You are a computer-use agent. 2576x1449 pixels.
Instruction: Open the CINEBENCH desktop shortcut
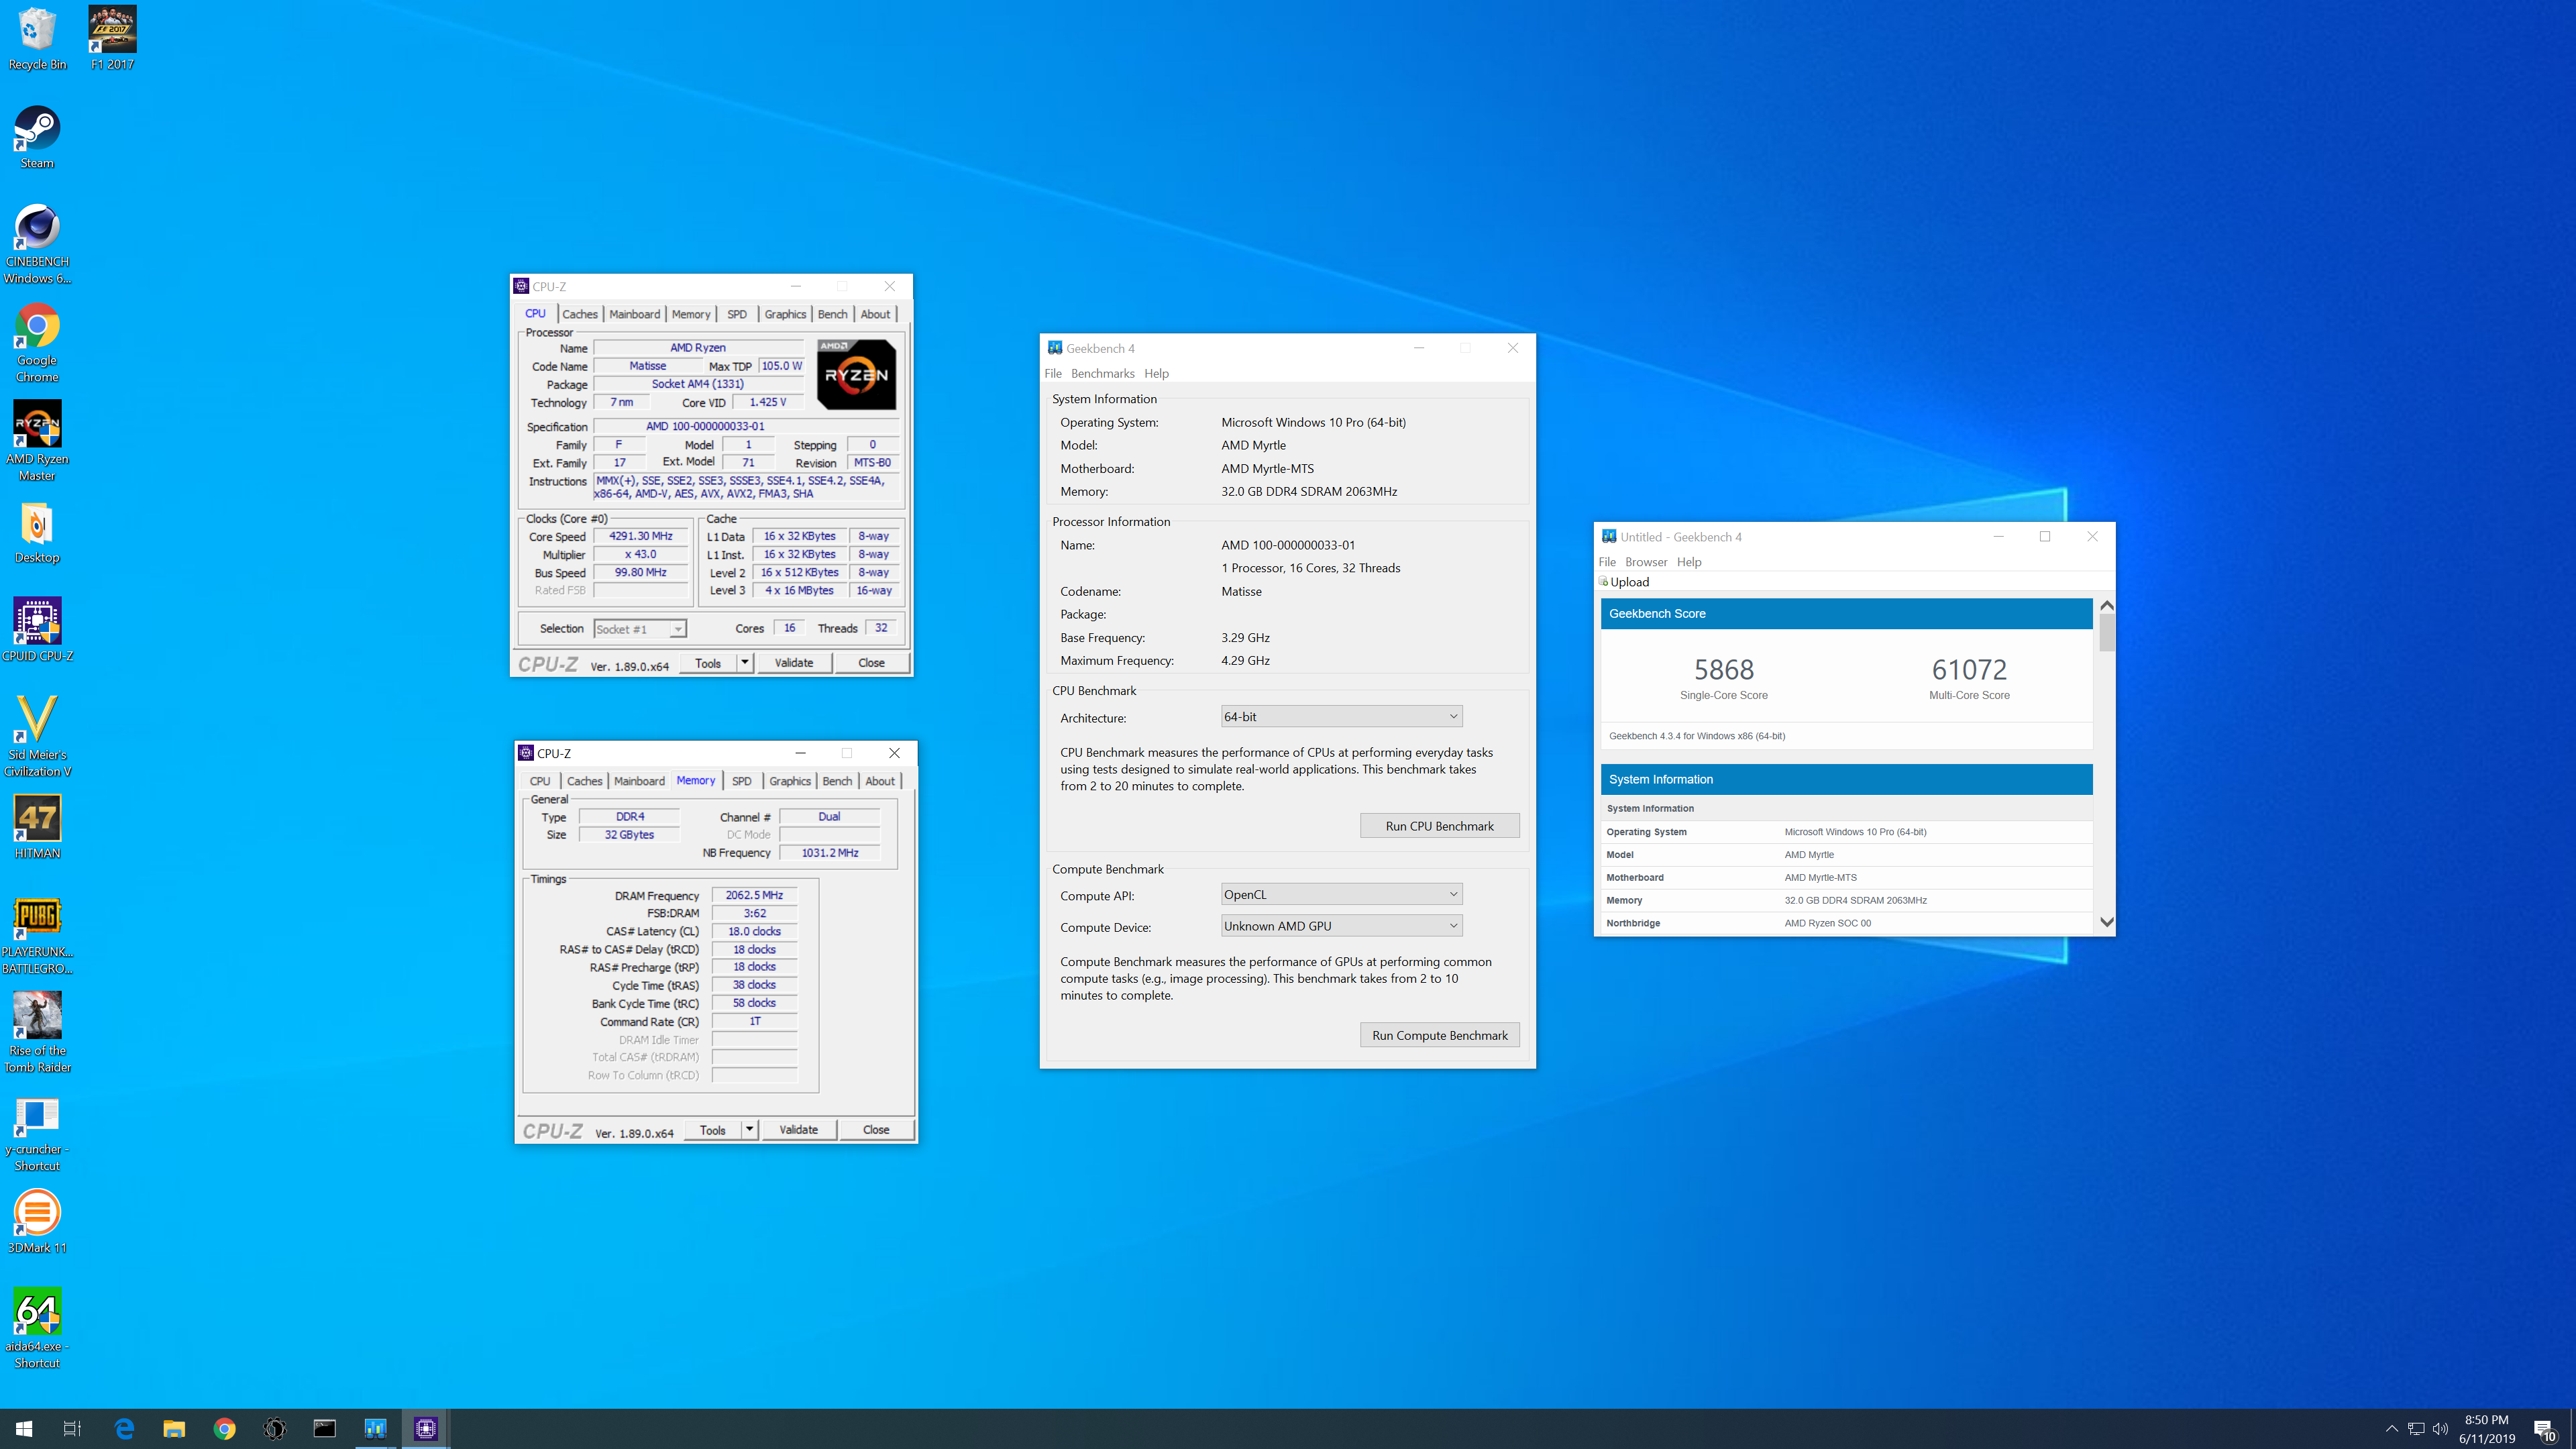[37, 228]
